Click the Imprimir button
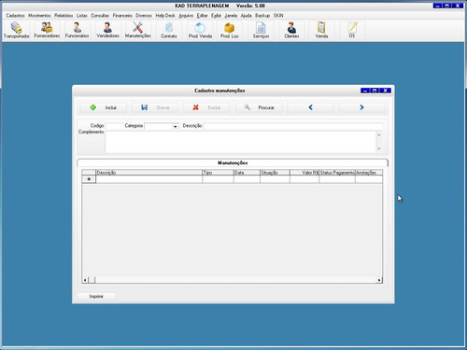Viewport: 467px width, 350px height. tap(96, 296)
